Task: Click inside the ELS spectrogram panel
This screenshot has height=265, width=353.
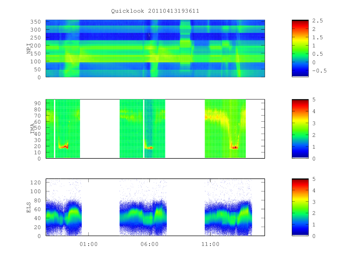Action: (x=155, y=207)
